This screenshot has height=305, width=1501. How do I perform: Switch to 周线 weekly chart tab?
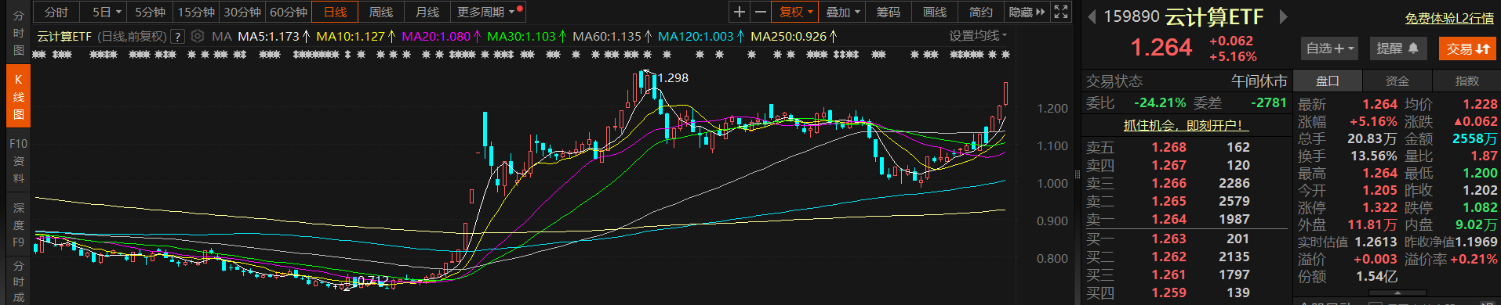tap(381, 12)
